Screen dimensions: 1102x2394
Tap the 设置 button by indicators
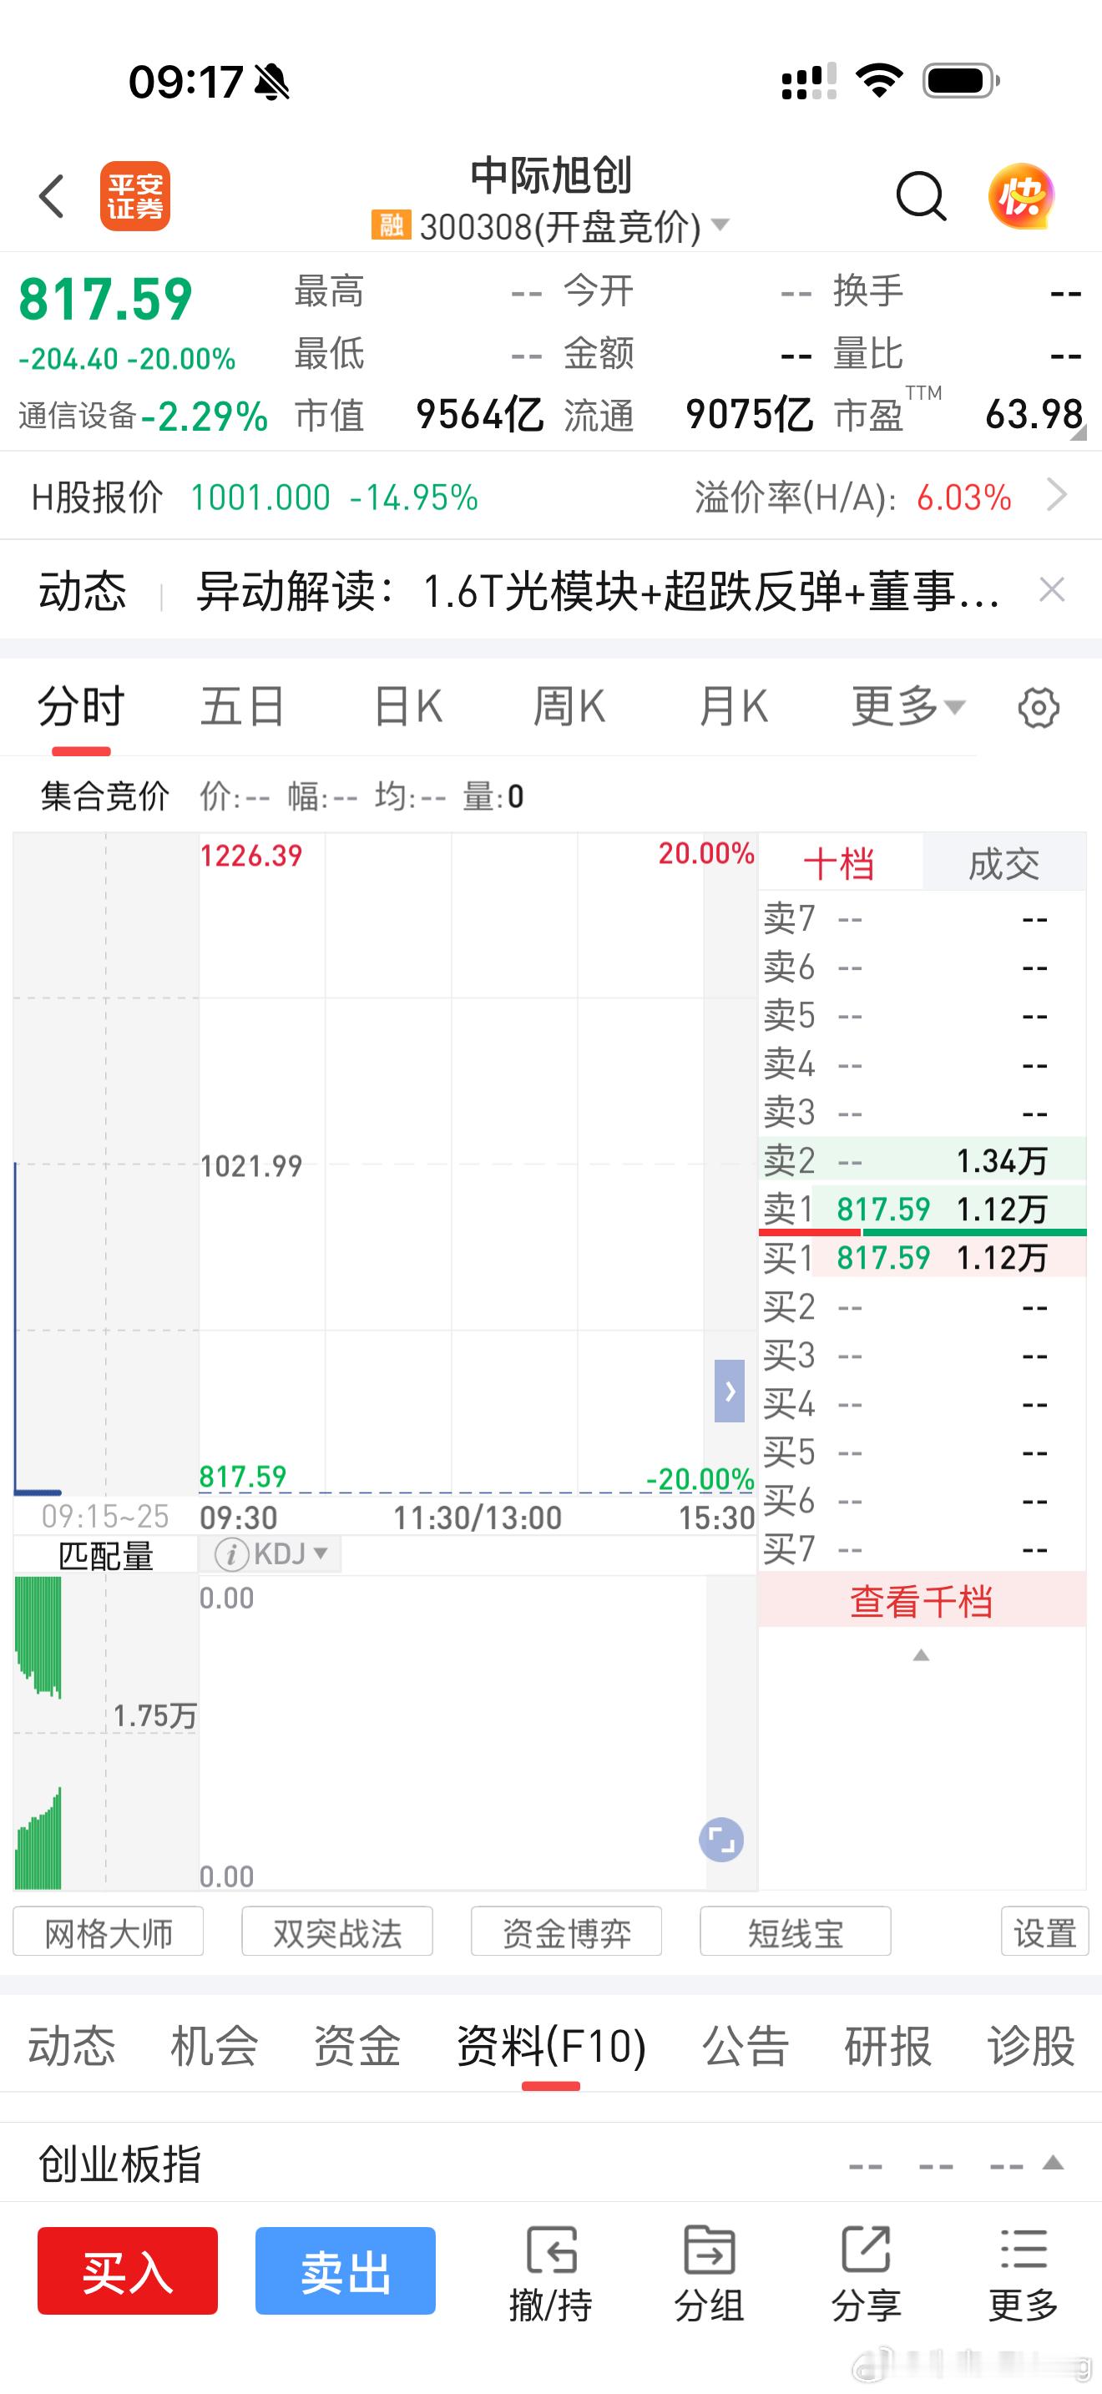pos(1044,1932)
